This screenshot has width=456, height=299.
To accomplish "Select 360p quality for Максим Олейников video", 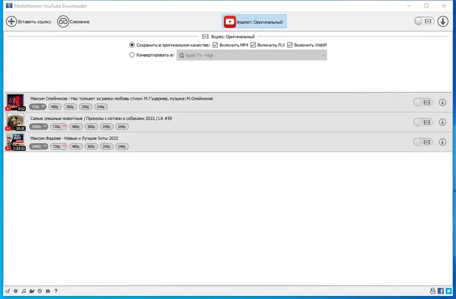I will tap(70, 107).
